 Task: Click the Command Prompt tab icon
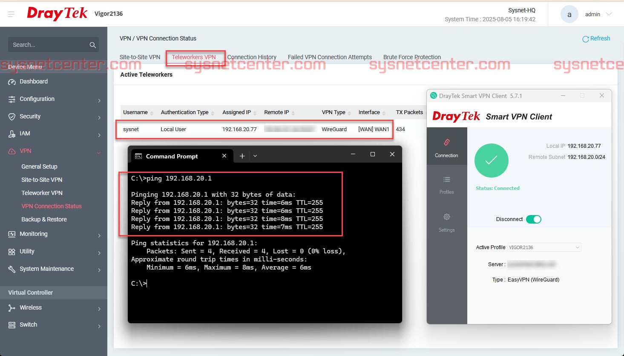(x=138, y=156)
